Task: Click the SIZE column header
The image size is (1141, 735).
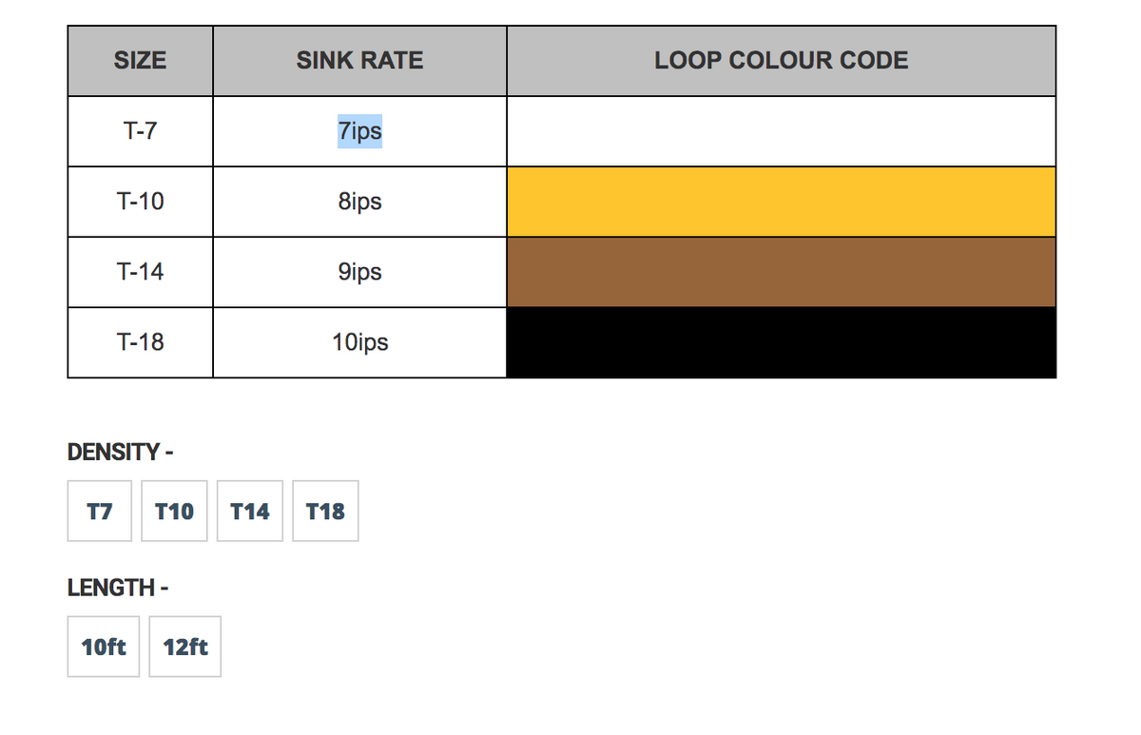Action: (140, 61)
